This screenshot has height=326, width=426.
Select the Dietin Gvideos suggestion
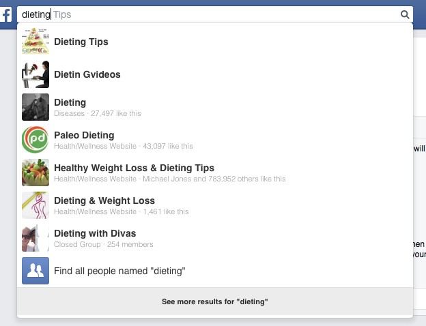tap(87, 74)
